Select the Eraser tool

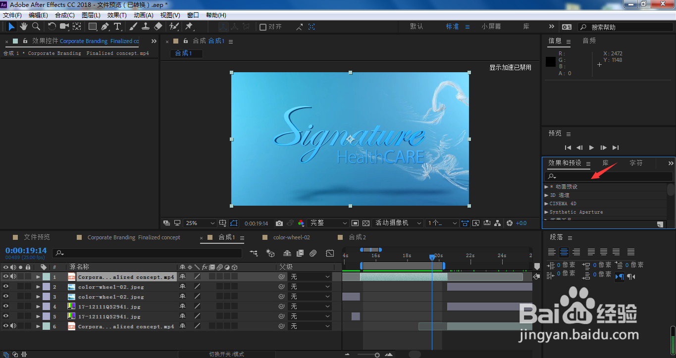[x=158, y=26]
